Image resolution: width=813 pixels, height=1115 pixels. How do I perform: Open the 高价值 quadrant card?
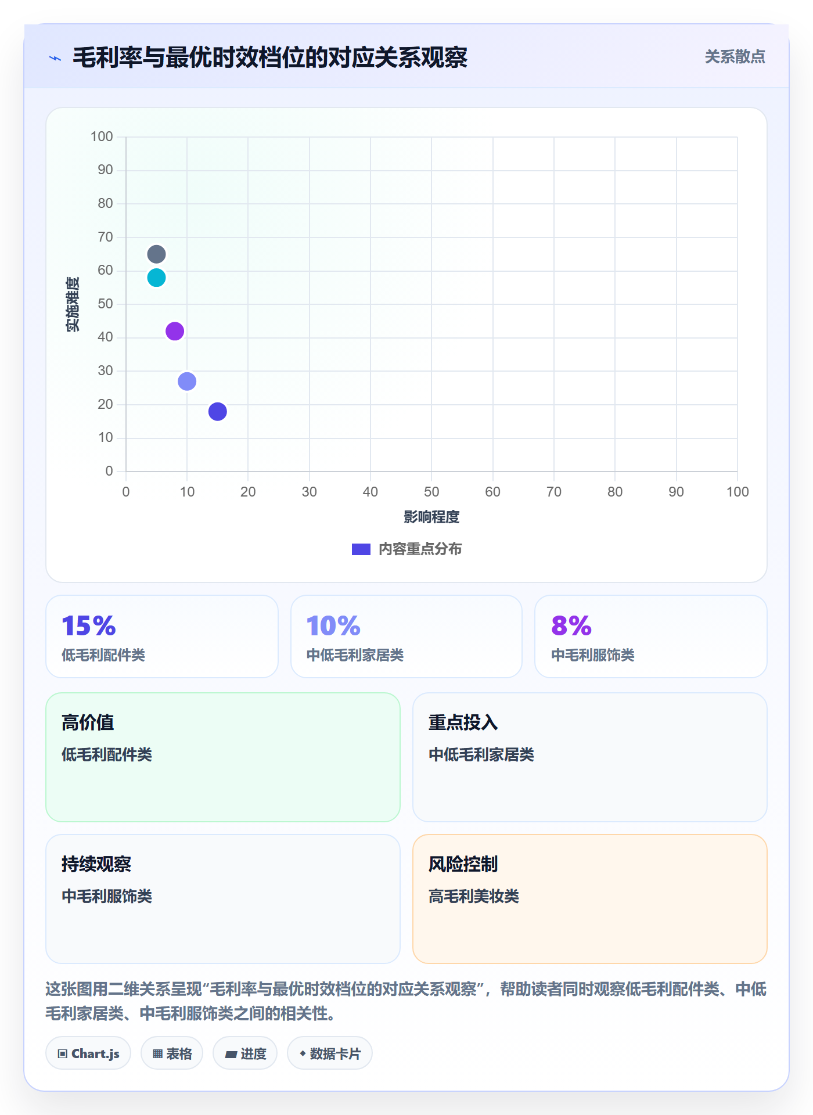click(223, 757)
